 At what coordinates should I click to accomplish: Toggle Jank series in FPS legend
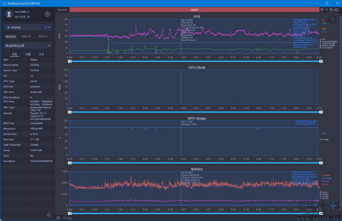(327, 44)
